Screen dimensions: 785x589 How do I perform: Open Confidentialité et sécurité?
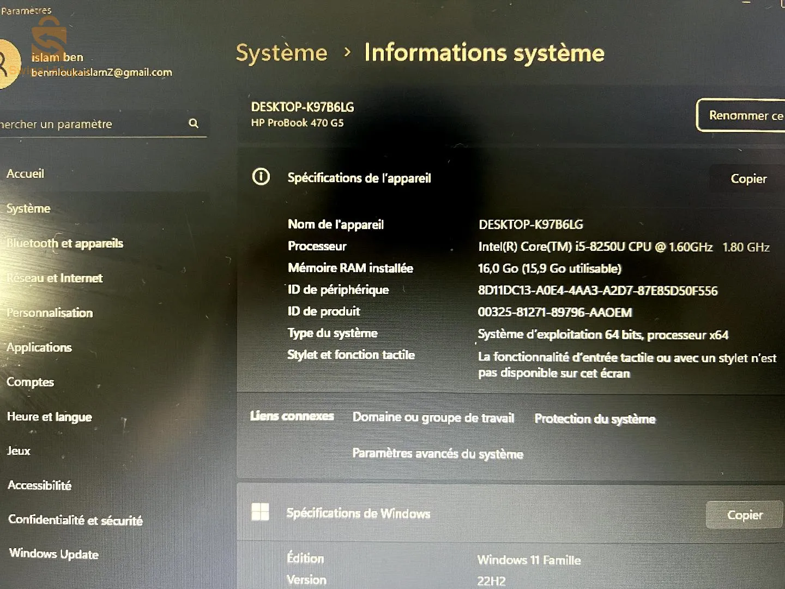(75, 520)
